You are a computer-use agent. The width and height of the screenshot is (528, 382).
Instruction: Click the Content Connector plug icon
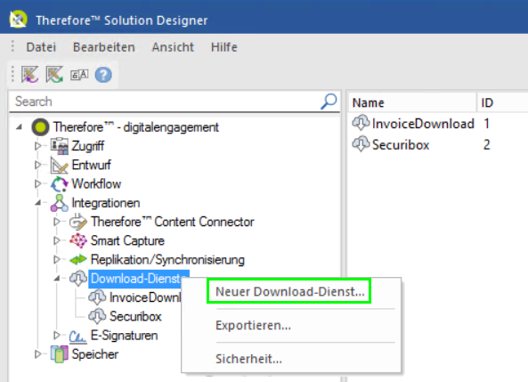(x=78, y=222)
